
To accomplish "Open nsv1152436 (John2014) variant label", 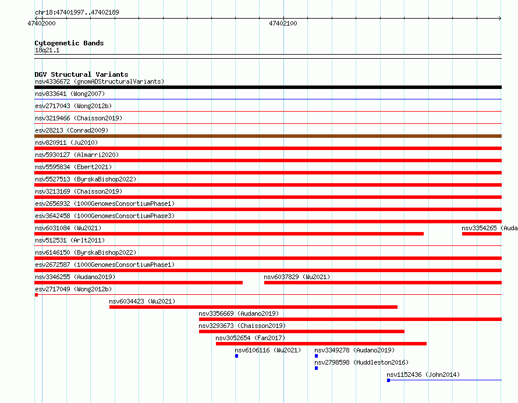I will point(423,375).
